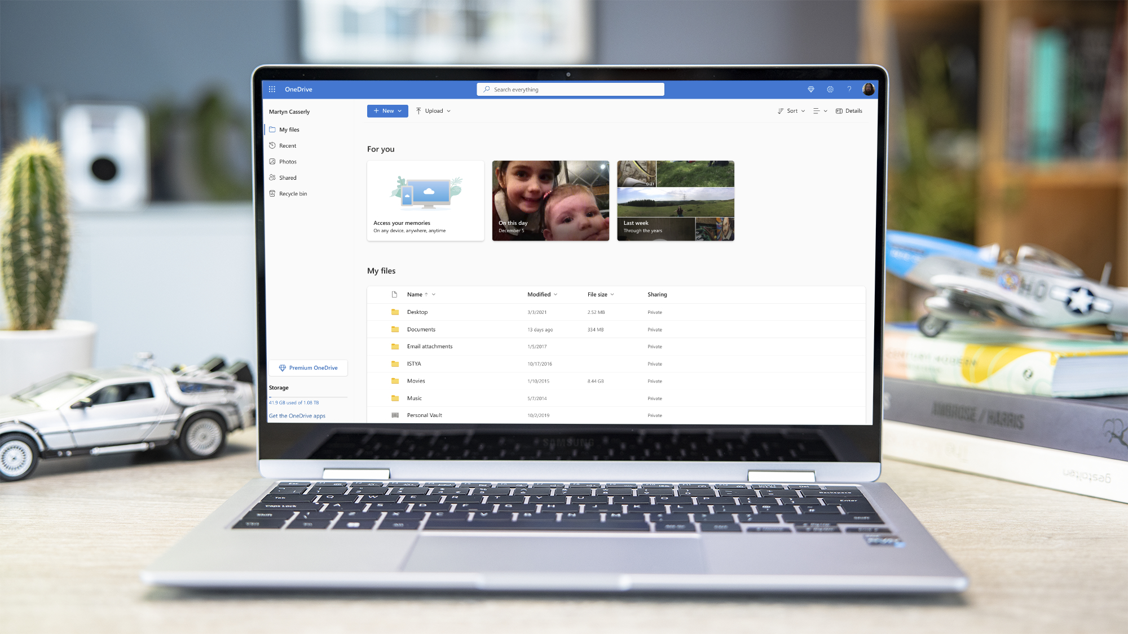Click the OneDrive grid/waffle menu icon
1128x634 pixels.
tap(271, 89)
